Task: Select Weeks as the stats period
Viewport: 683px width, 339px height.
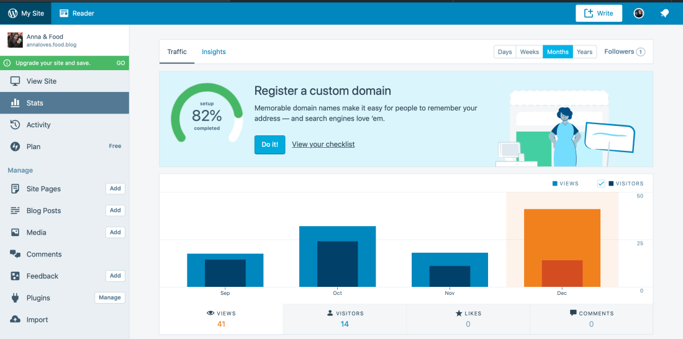Action: pyautogui.click(x=529, y=52)
